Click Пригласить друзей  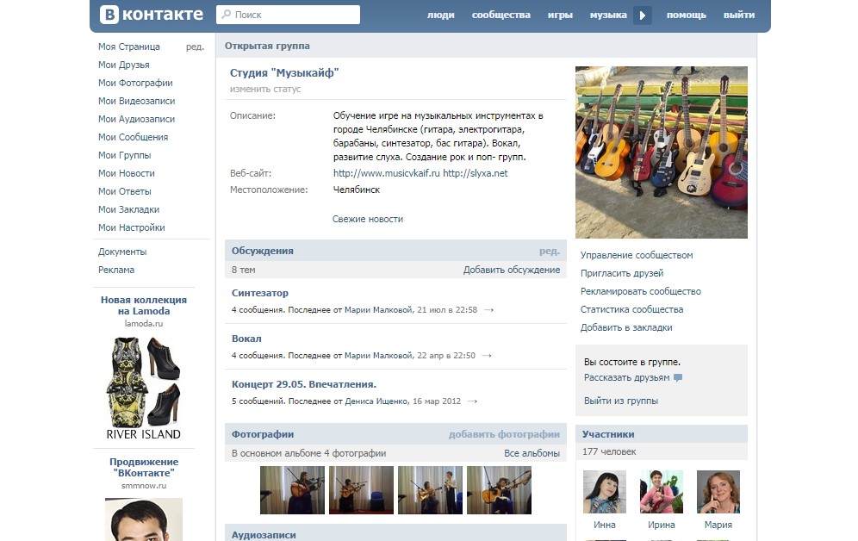click(x=622, y=273)
